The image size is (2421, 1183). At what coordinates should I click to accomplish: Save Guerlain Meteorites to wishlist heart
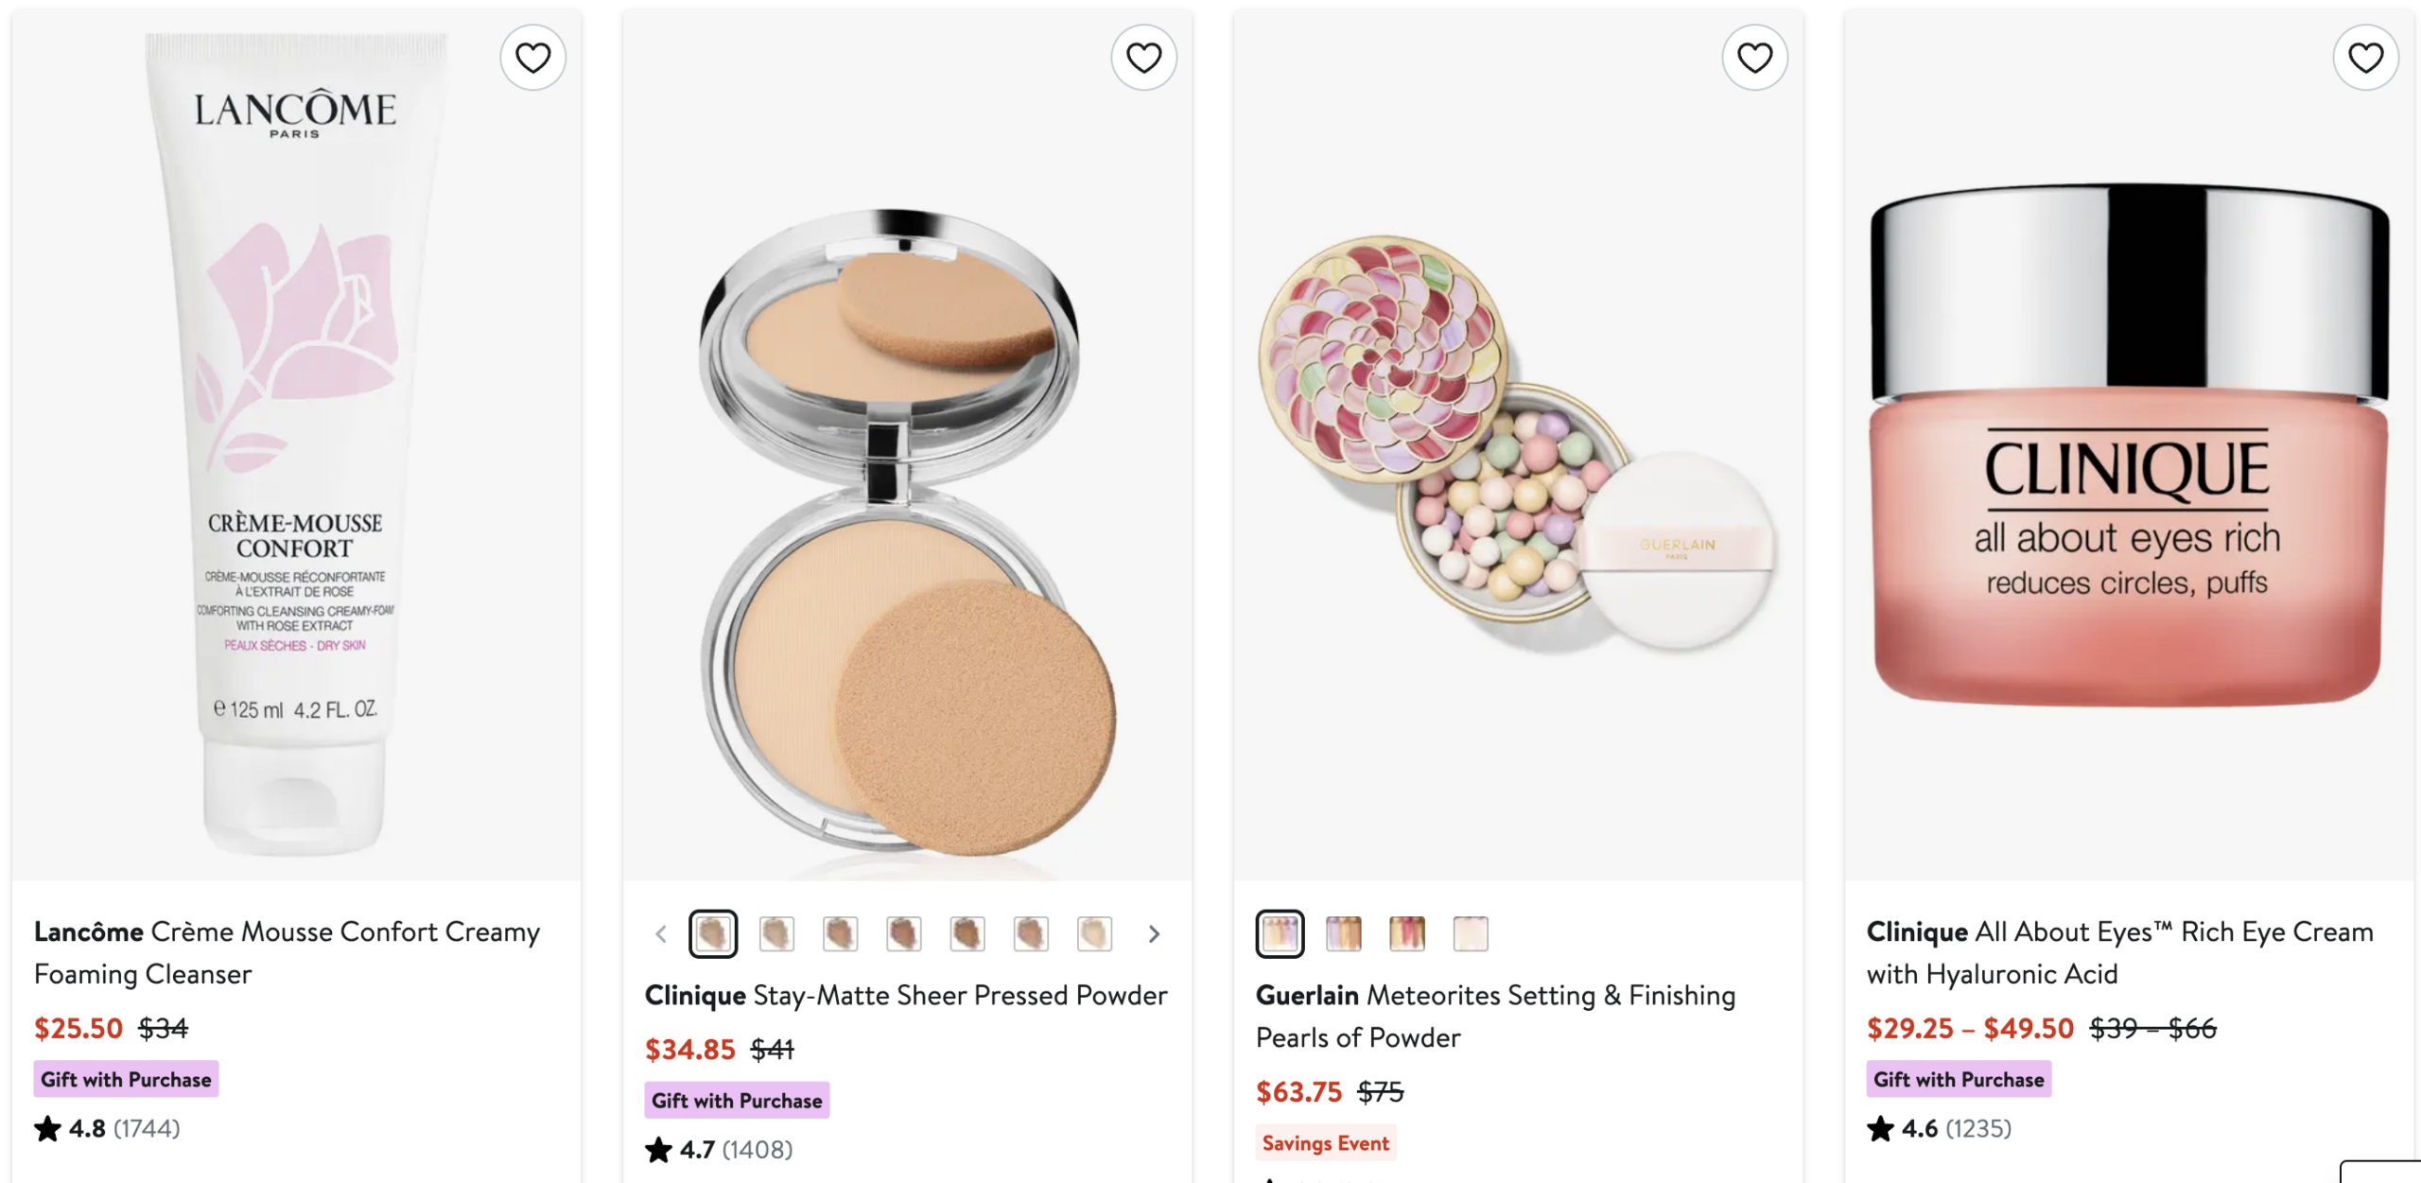1754,58
